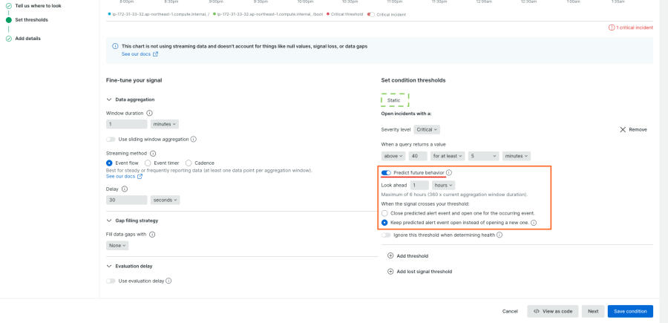Enable Use evaluation delay toggle

[x=111, y=281]
